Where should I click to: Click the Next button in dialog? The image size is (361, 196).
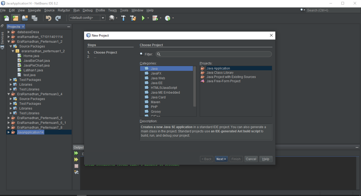[221, 159]
